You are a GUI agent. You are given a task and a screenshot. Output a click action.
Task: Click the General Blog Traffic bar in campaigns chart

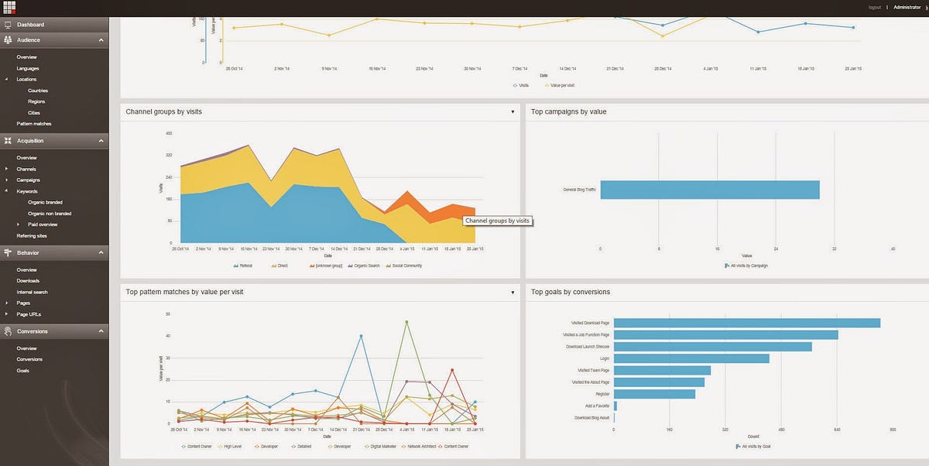(712, 189)
